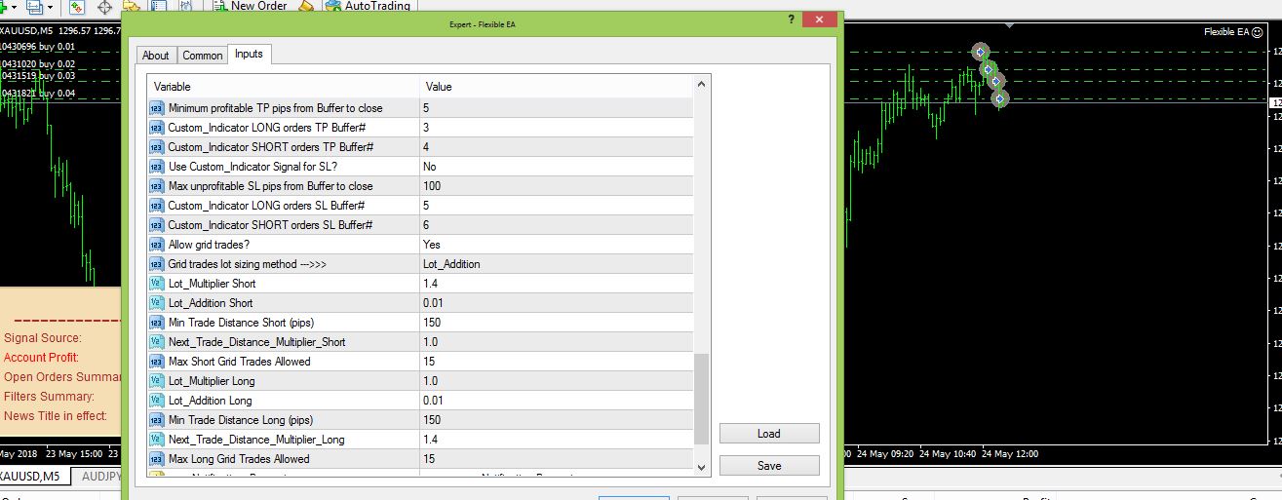This screenshot has height=500, width=1282.
Task: Click icon beside Custom_Indicator SHORT orders SL Buffer#
Action: [x=157, y=225]
